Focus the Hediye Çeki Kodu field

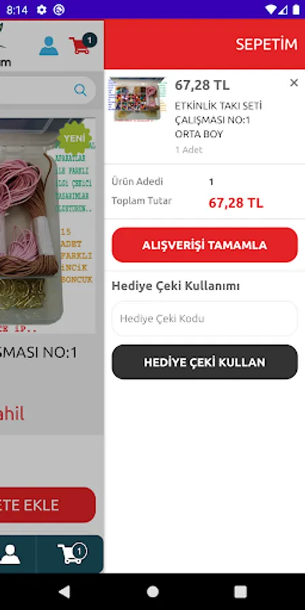205,319
